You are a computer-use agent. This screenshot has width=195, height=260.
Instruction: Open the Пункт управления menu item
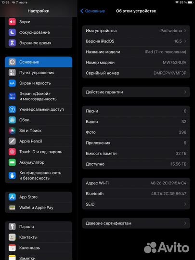[39, 73]
